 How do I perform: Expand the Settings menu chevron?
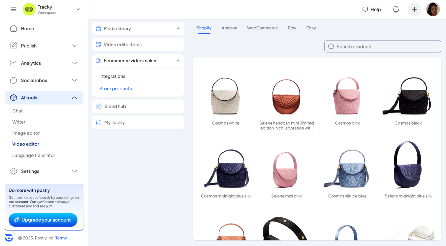(75, 171)
